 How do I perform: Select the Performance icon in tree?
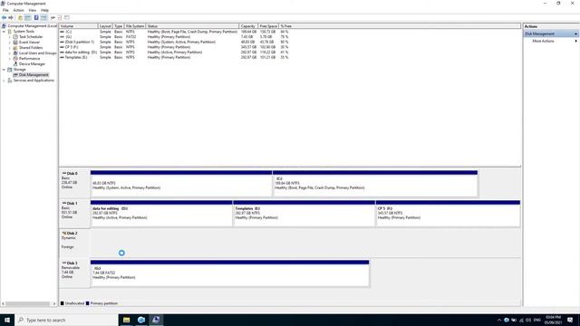point(15,58)
